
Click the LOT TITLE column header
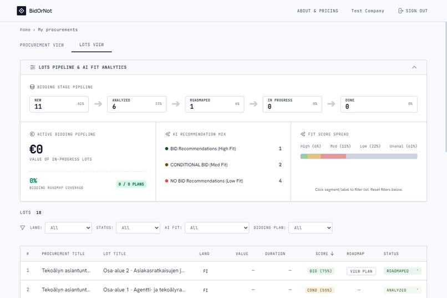(x=114, y=254)
